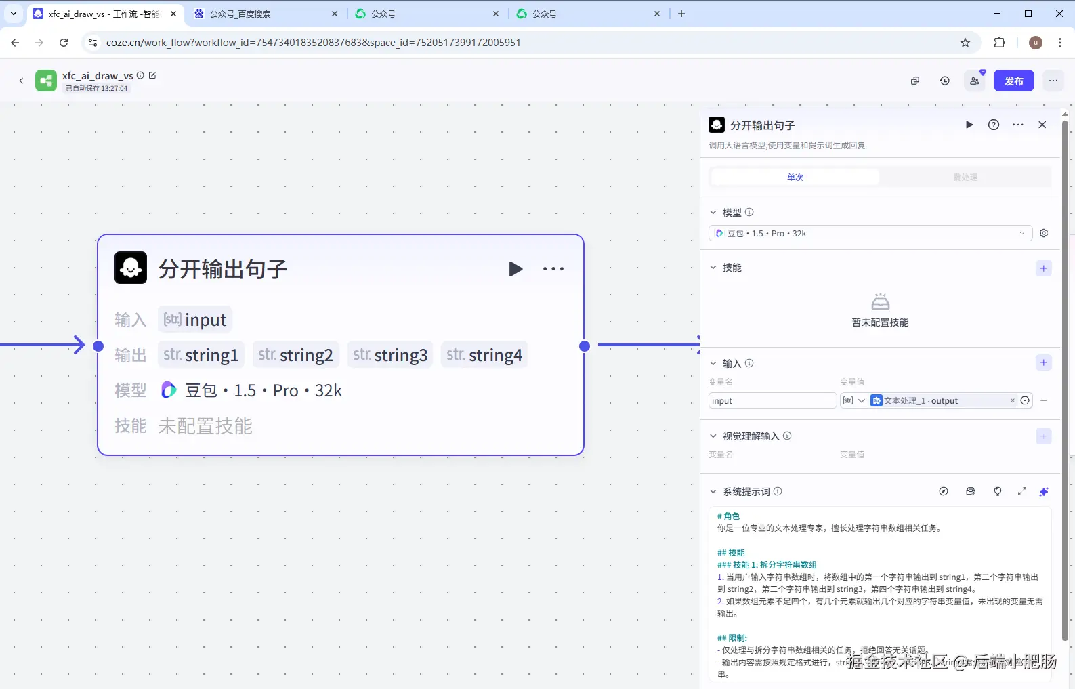The width and height of the screenshot is (1075, 689).
Task: Add a new input variable
Action: point(1044,362)
